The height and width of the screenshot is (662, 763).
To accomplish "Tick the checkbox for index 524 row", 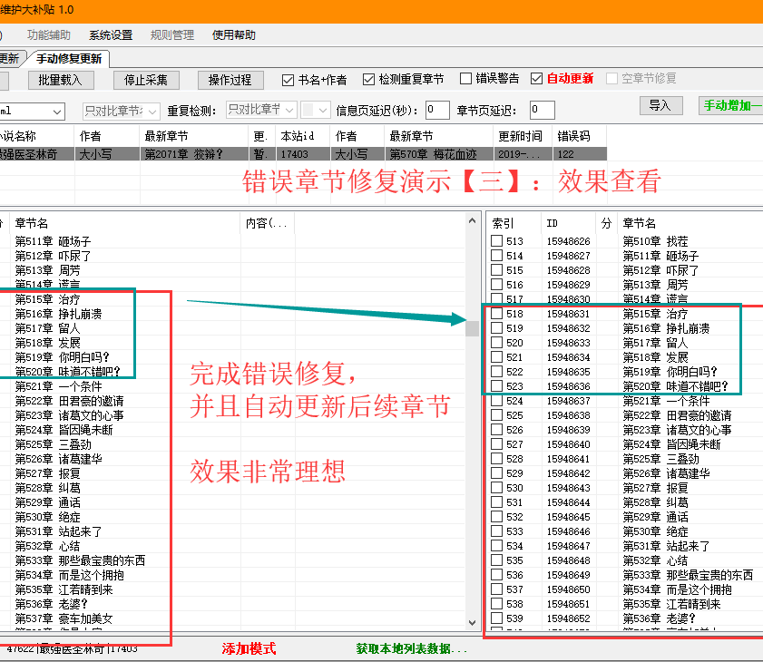I will tap(496, 401).
